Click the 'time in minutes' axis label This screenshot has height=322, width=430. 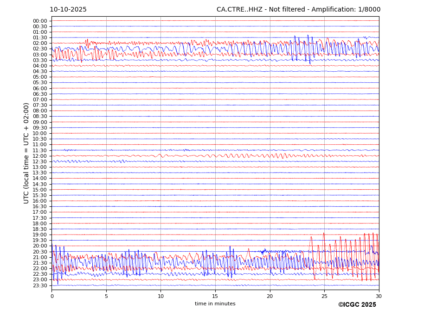click(x=215, y=304)
